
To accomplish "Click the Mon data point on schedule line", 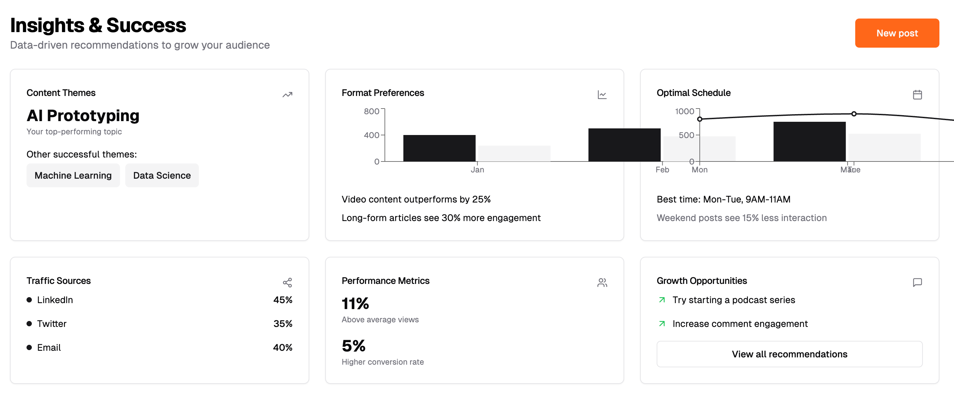I will pos(699,119).
